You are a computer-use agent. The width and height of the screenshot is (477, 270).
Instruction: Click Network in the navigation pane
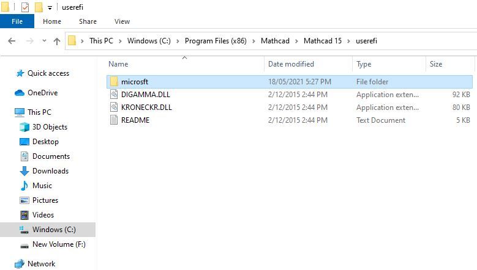click(42, 264)
